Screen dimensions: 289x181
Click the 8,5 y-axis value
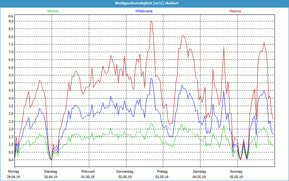[x=11, y=29]
